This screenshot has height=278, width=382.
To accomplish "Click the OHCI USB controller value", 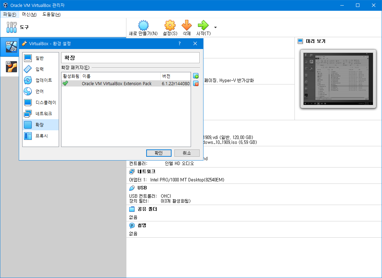I will [166, 196].
